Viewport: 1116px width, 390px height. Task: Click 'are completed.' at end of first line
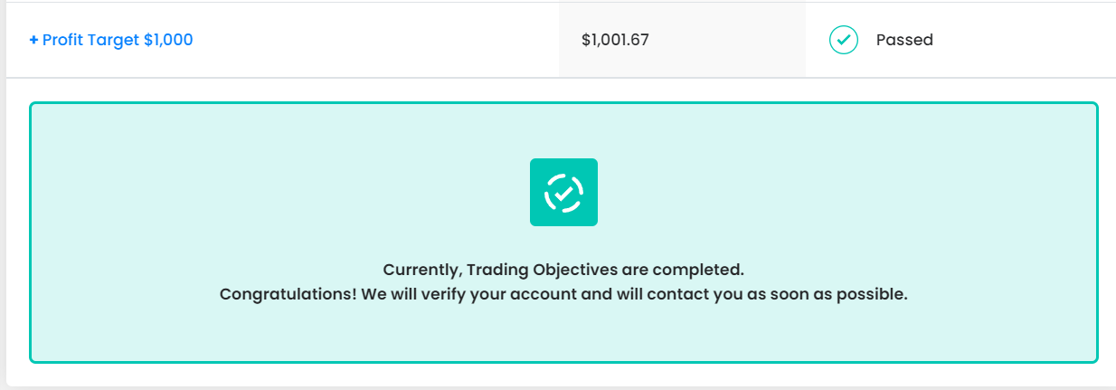(x=683, y=270)
